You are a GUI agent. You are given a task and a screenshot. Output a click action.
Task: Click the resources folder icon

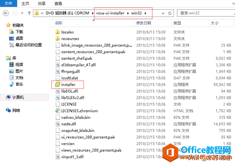pyautogui.click(x=57, y=39)
